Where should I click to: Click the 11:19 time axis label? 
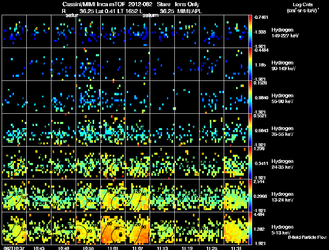187,248
